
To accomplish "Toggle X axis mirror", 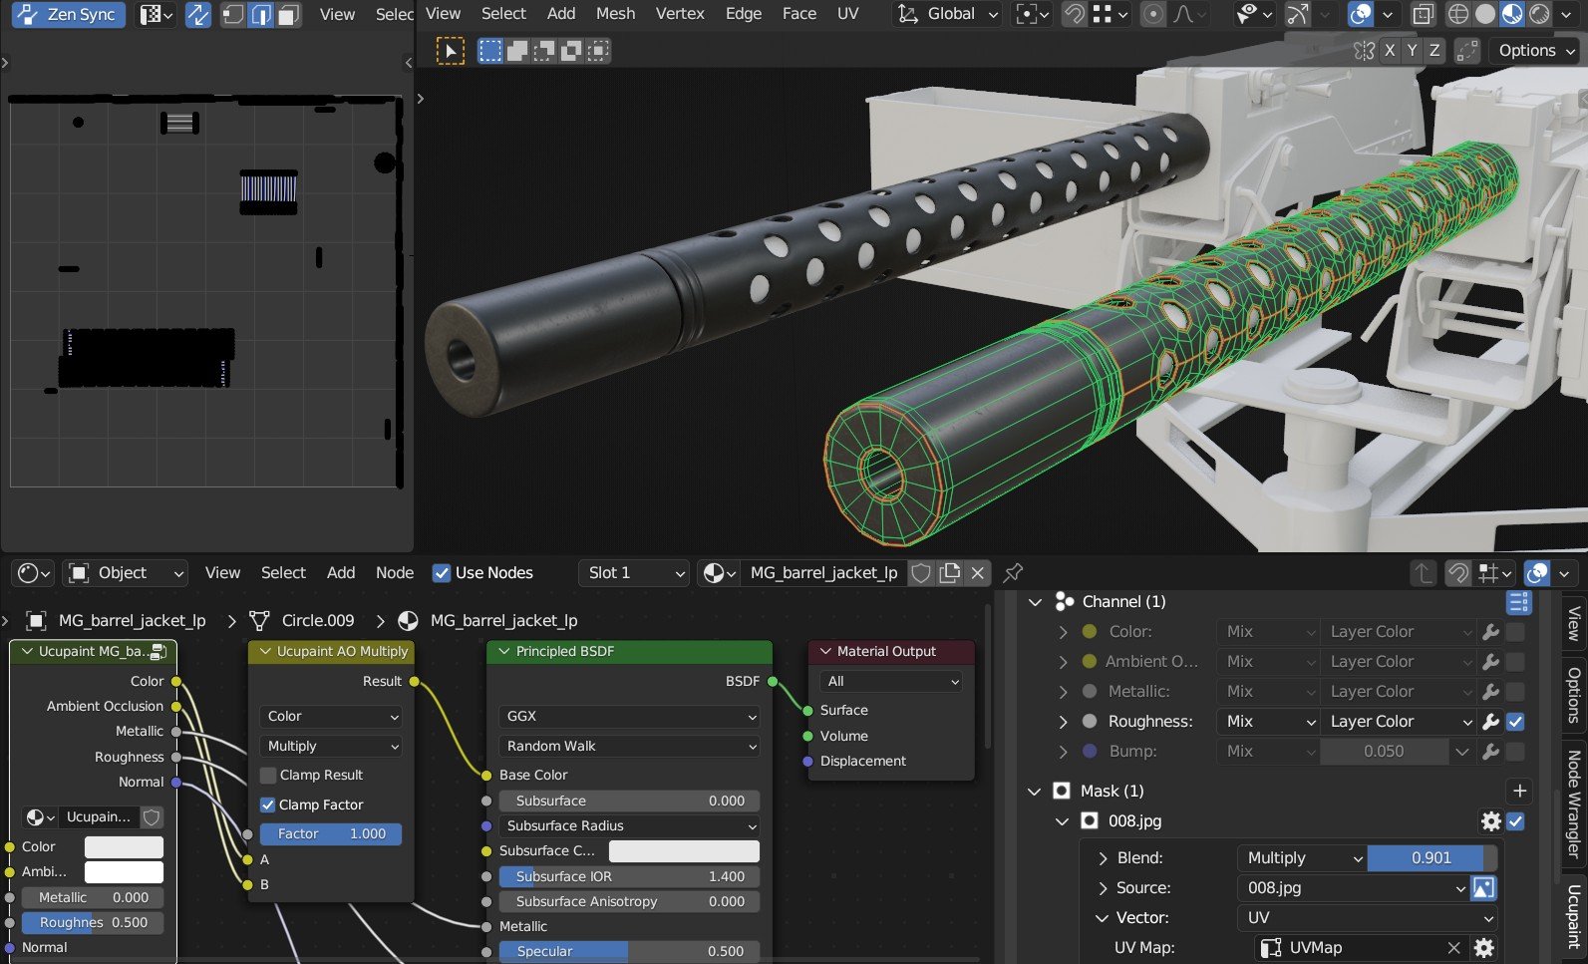I will [1390, 51].
